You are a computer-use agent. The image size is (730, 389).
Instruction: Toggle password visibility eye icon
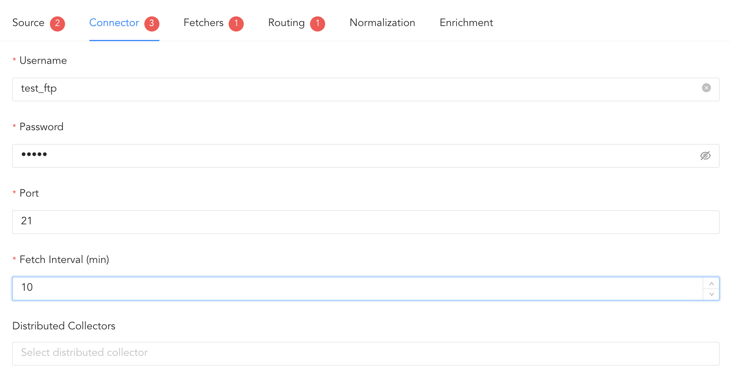tap(705, 156)
